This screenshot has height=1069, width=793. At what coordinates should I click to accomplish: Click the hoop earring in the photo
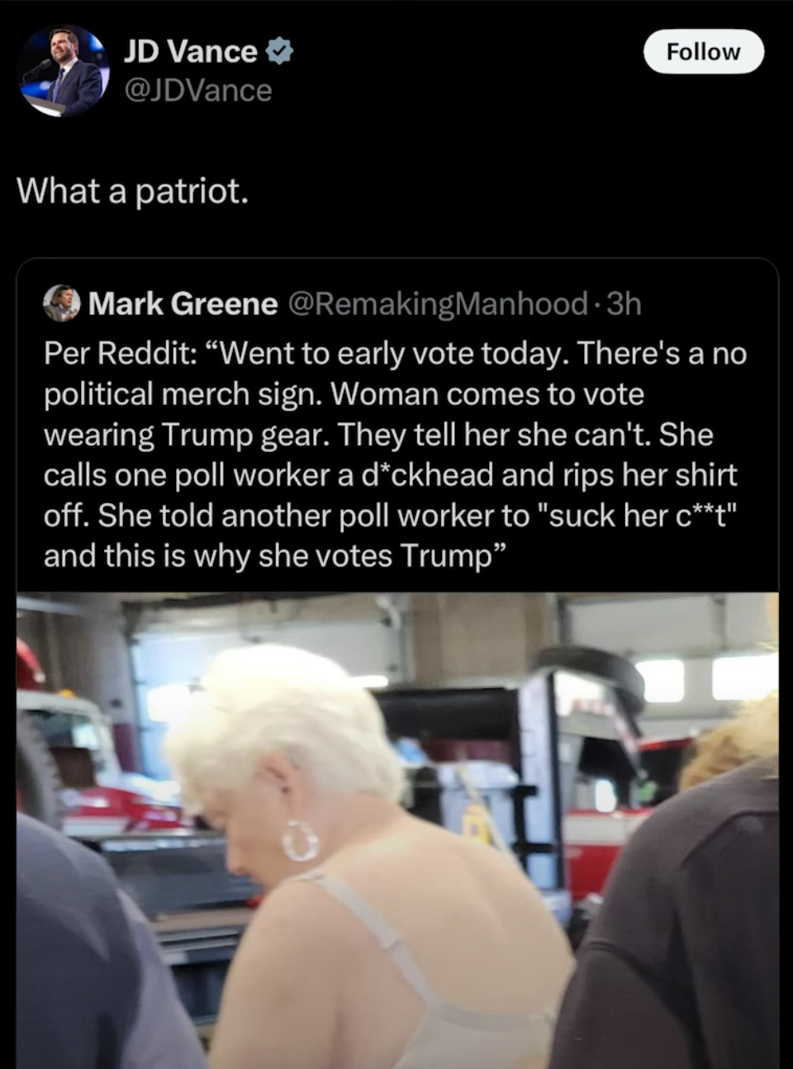(299, 840)
